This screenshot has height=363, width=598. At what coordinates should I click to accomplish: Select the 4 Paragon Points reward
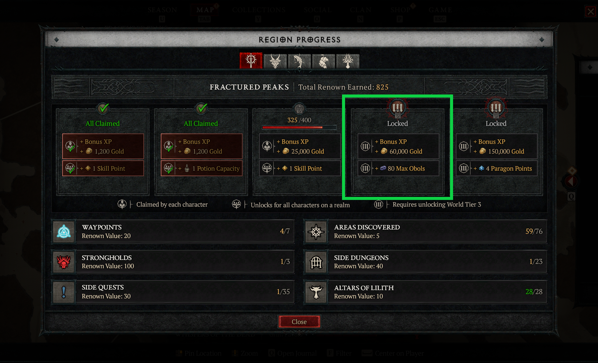pos(496,168)
